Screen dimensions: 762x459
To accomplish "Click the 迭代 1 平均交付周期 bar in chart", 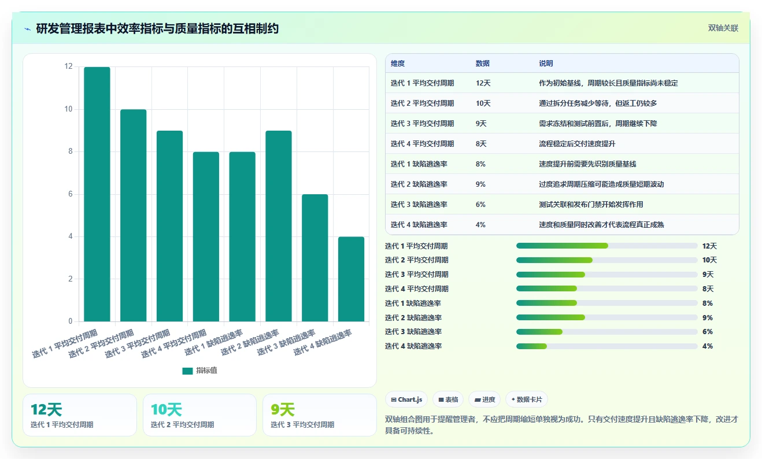I will click(97, 194).
